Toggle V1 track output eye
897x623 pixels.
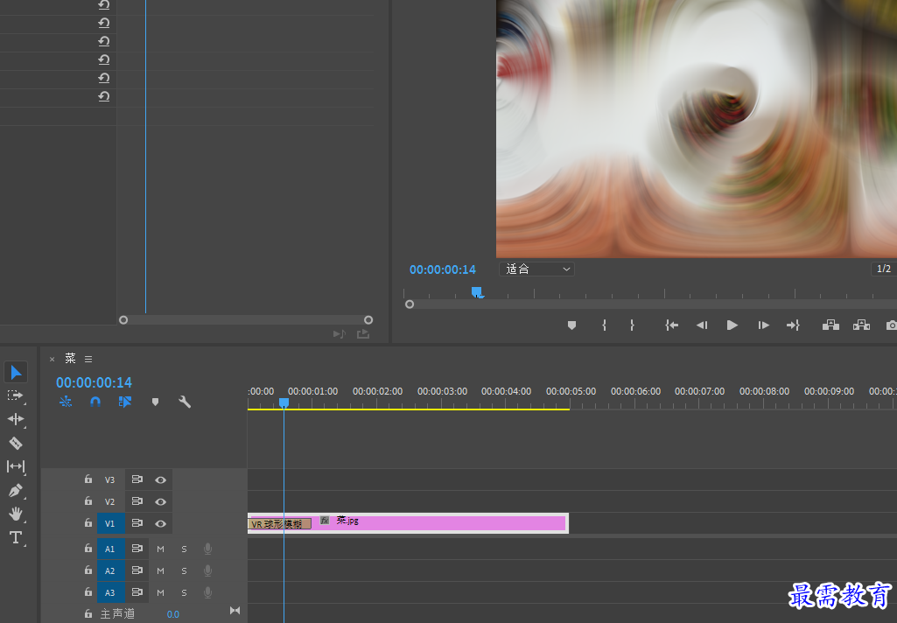pyautogui.click(x=161, y=523)
